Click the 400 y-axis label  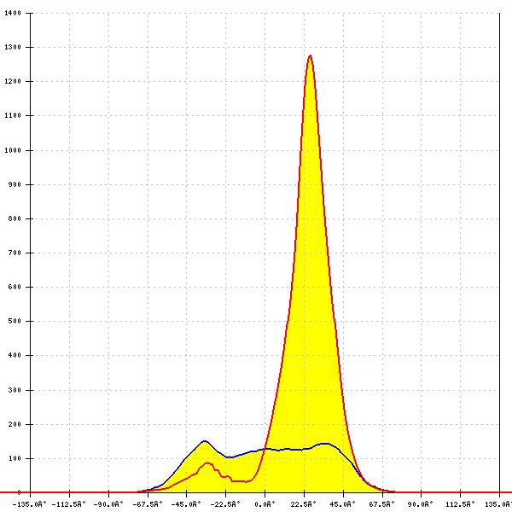tap(15, 355)
